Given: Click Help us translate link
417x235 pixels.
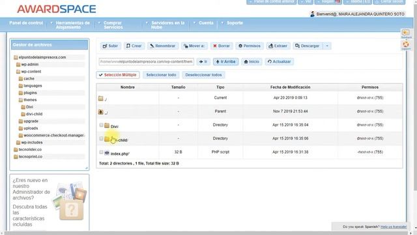Looking at the screenshot, I should point(394,227).
